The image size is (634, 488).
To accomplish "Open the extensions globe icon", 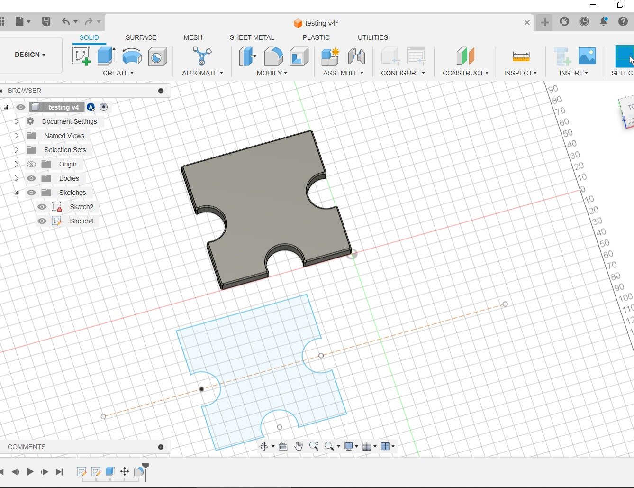I will pos(564,21).
